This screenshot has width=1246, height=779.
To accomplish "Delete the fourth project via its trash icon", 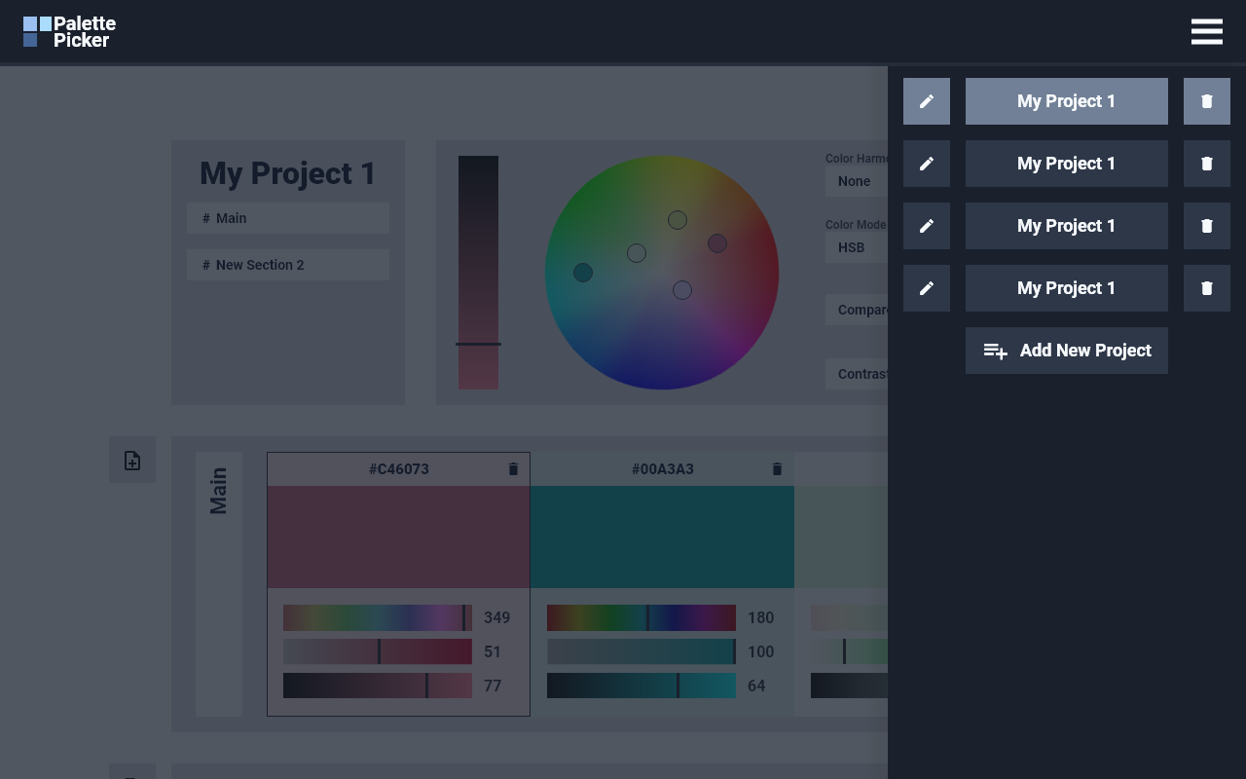I will (x=1207, y=287).
